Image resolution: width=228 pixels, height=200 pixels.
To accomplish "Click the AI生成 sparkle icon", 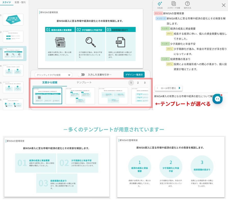I will tap(160, 4).
